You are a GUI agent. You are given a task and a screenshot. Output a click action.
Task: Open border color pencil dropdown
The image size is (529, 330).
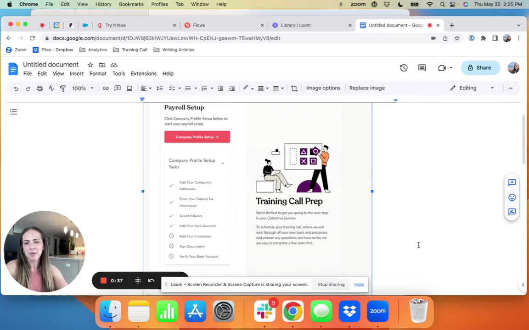[x=248, y=88]
